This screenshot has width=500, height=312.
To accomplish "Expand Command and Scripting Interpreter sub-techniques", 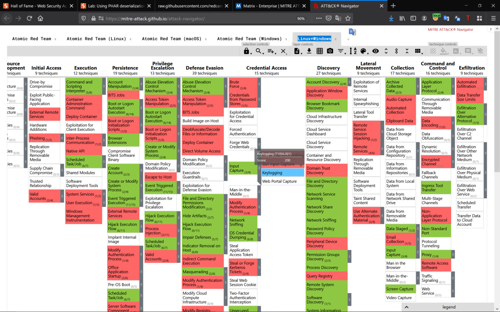I will (104, 86).
